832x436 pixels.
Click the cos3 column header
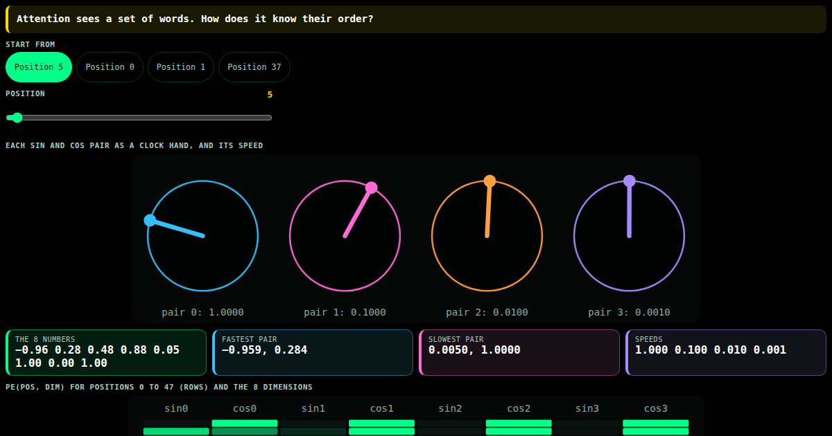pos(655,408)
